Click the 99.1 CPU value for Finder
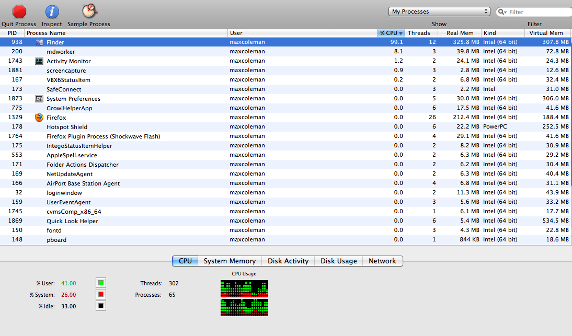 (396, 42)
